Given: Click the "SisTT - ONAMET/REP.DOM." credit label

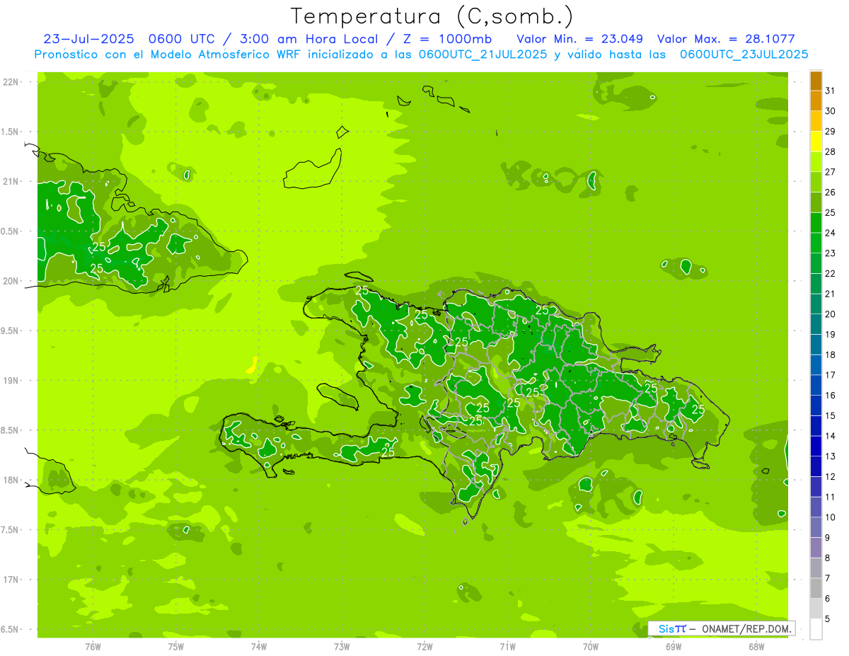Looking at the screenshot, I should 721,628.
